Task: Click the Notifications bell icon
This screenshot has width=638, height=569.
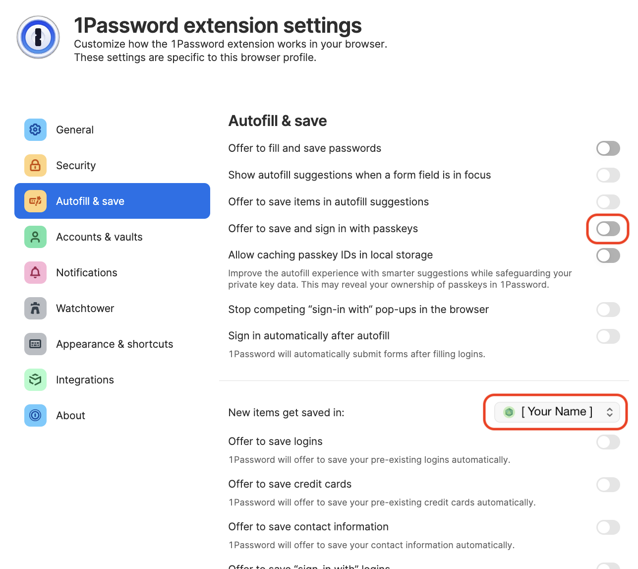Action: [x=35, y=272]
